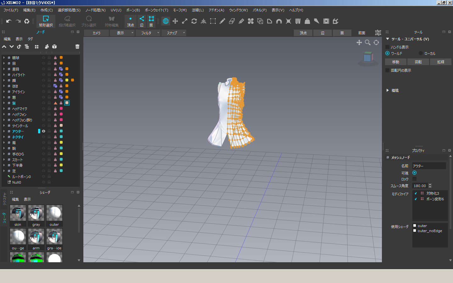
Task: Toggle visibility eye of アウター node
Action: click(x=43, y=131)
